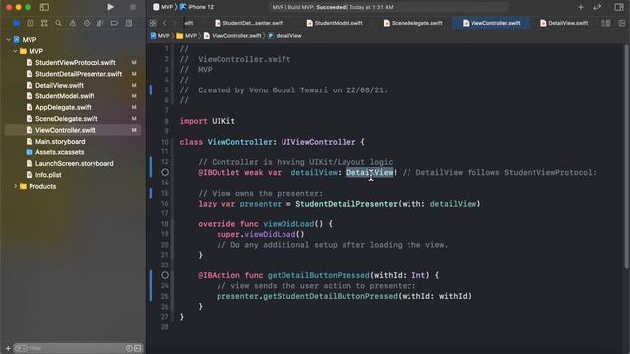The height and width of the screenshot is (354, 630).
Task: Open AppDelegate.swift file
Action: [63, 107]
